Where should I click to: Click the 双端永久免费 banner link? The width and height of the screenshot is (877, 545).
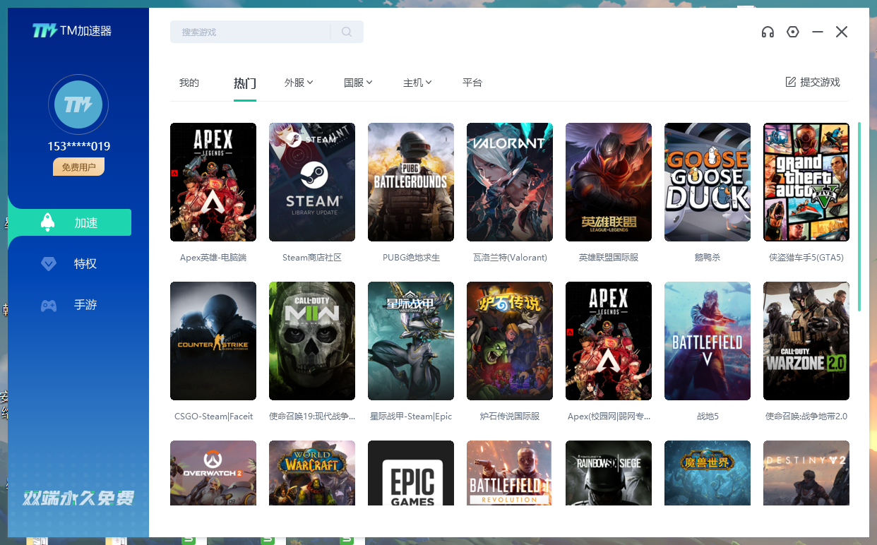pos(78,498)
